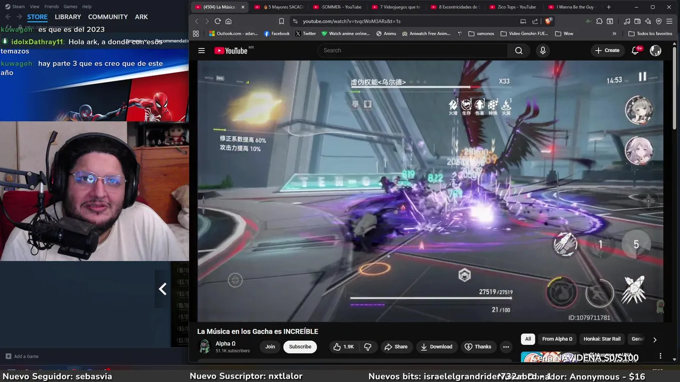Open the Twitter bookmark

[x=305, y=33]
